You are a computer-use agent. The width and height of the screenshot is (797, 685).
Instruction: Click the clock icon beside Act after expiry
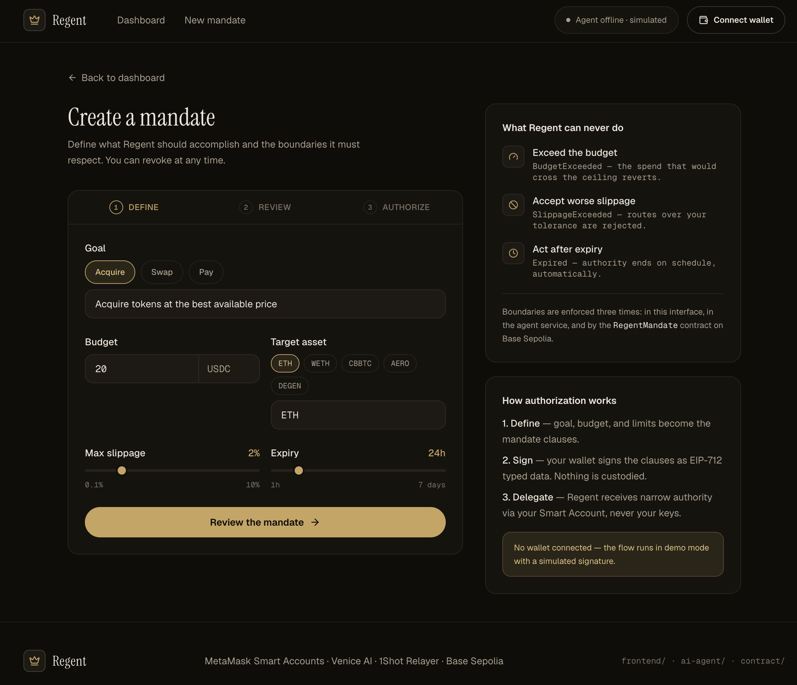[513, 253]
